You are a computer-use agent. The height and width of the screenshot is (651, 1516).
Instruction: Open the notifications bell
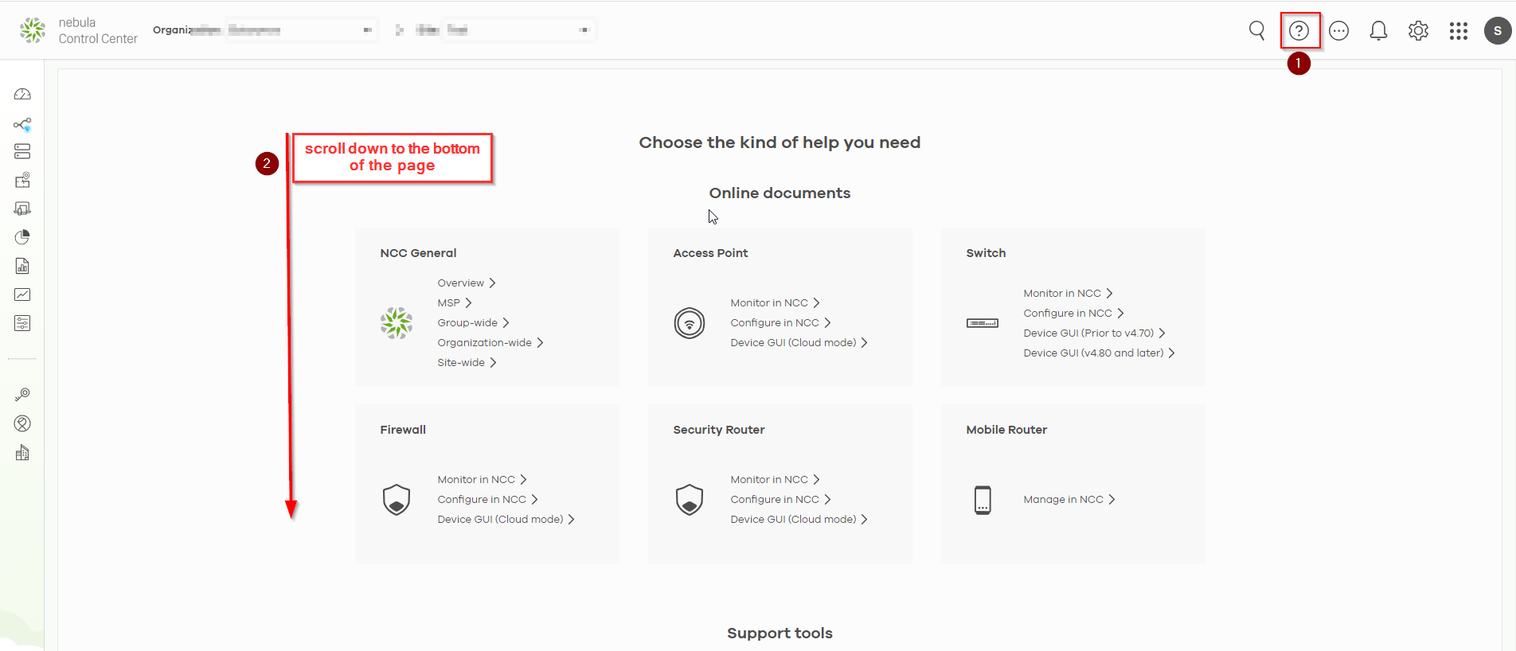point(1378,31)
